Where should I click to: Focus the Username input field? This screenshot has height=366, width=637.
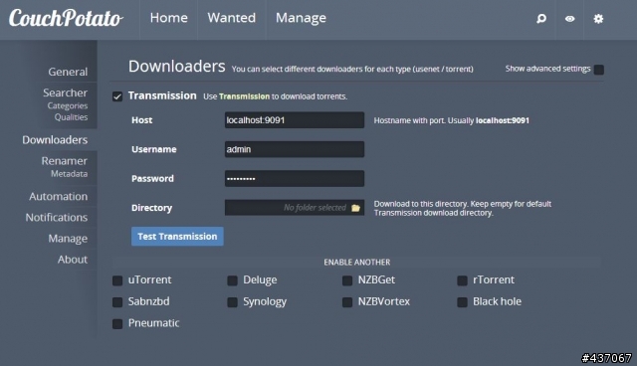[x=295, y=149]
